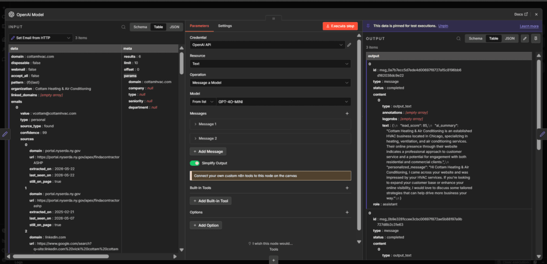Open the From list model mode dropdown

202,102
